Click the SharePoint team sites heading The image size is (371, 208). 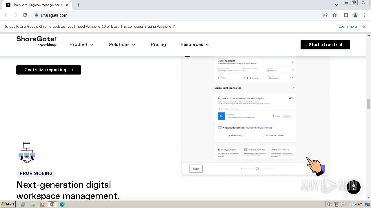[x=228, y=88]
